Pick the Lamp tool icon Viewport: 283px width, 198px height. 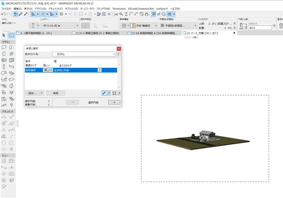(12, 92)
